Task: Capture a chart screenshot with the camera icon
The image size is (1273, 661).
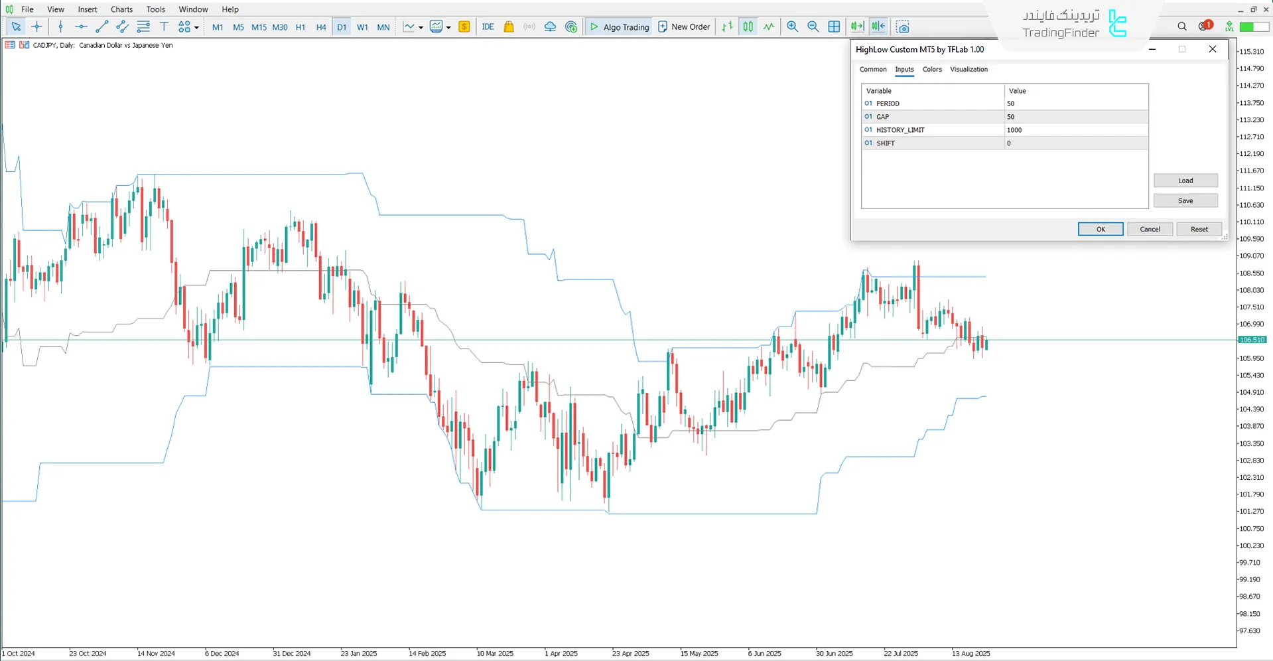Action: click(903, 27)
